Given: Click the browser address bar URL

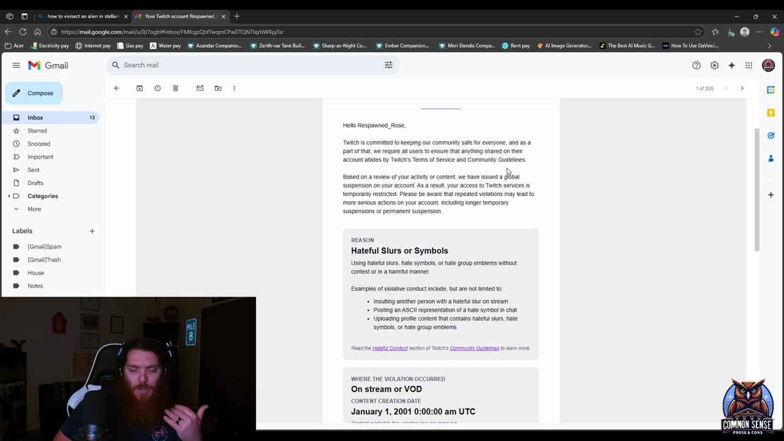Looking at the screenshot, I should click(172, 32).
